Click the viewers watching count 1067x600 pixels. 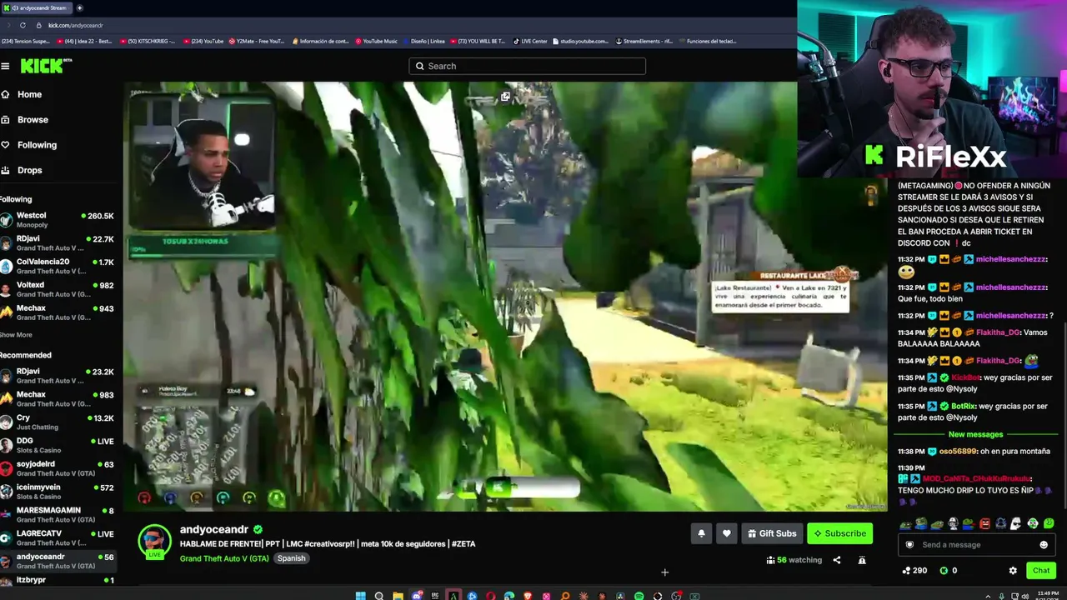pyautogui.click(x=794, y=560)
